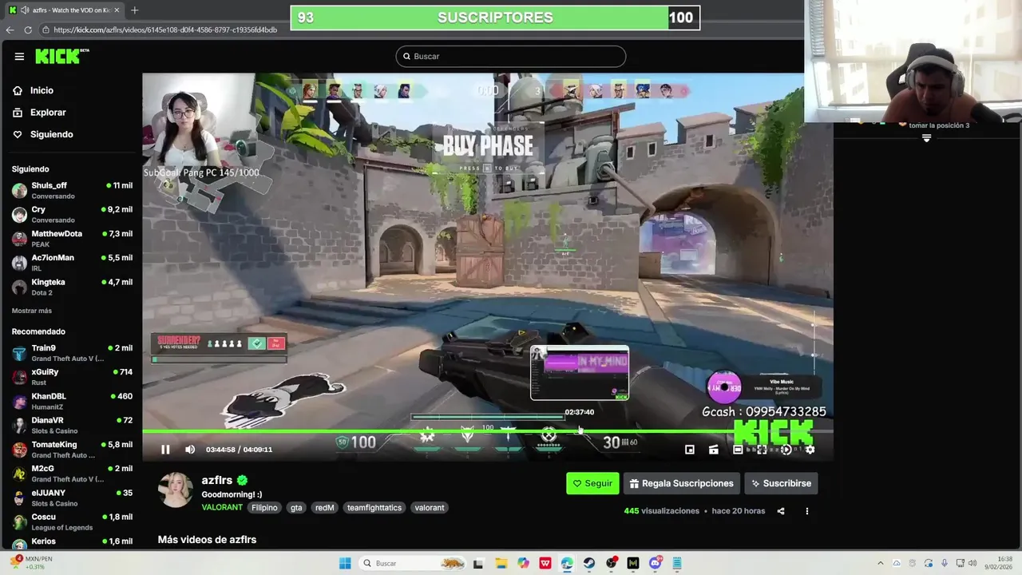This screenshot has width=1022, height=575.
Task: Select the Filipino tag
Action: tap(264, 508)
